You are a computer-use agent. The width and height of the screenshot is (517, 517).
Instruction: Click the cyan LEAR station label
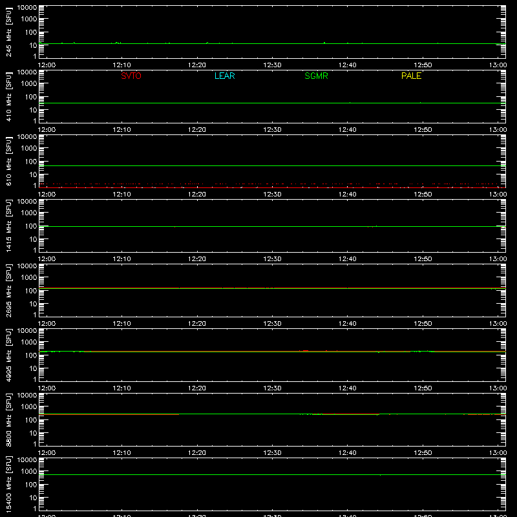[224, 76]
